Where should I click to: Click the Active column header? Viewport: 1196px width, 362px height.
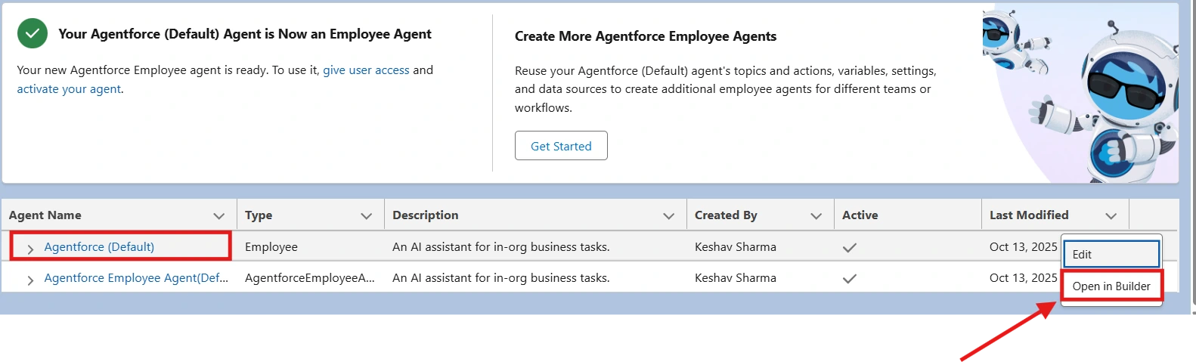click(860, 215)
